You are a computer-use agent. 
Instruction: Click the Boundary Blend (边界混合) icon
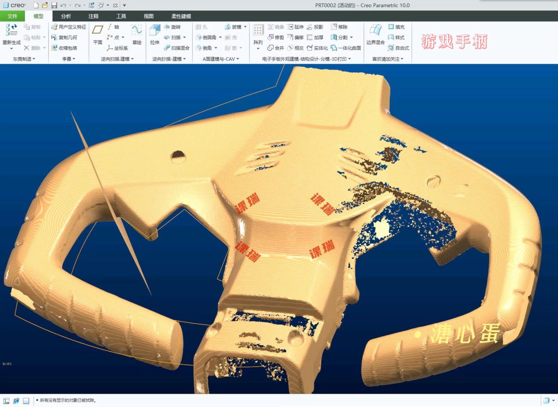(x=375, y=30)
